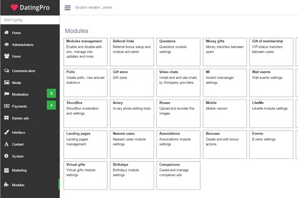Click the green Moderation badge showing 8
This screenshot has width=298, height=198.
[x=51, y=93]
